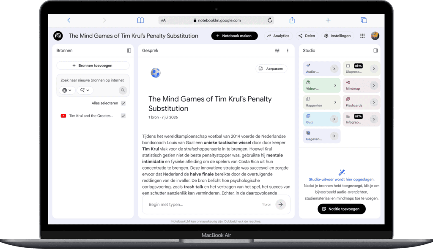
Task: Uncheck the Tim Krul source checkbox
Action: 123,116
